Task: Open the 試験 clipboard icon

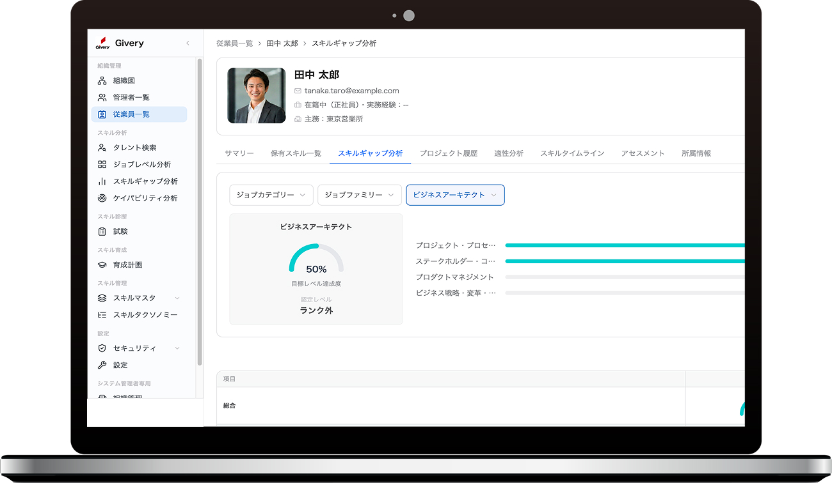Action: click(x=102, y=231)
